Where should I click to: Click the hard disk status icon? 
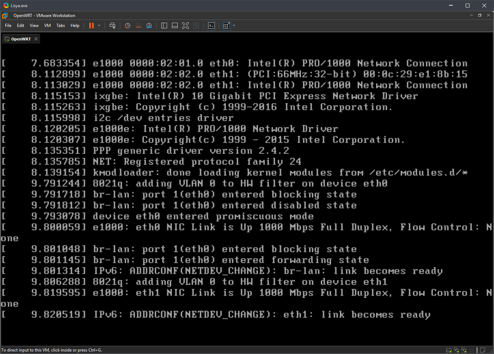coord(449,350)
